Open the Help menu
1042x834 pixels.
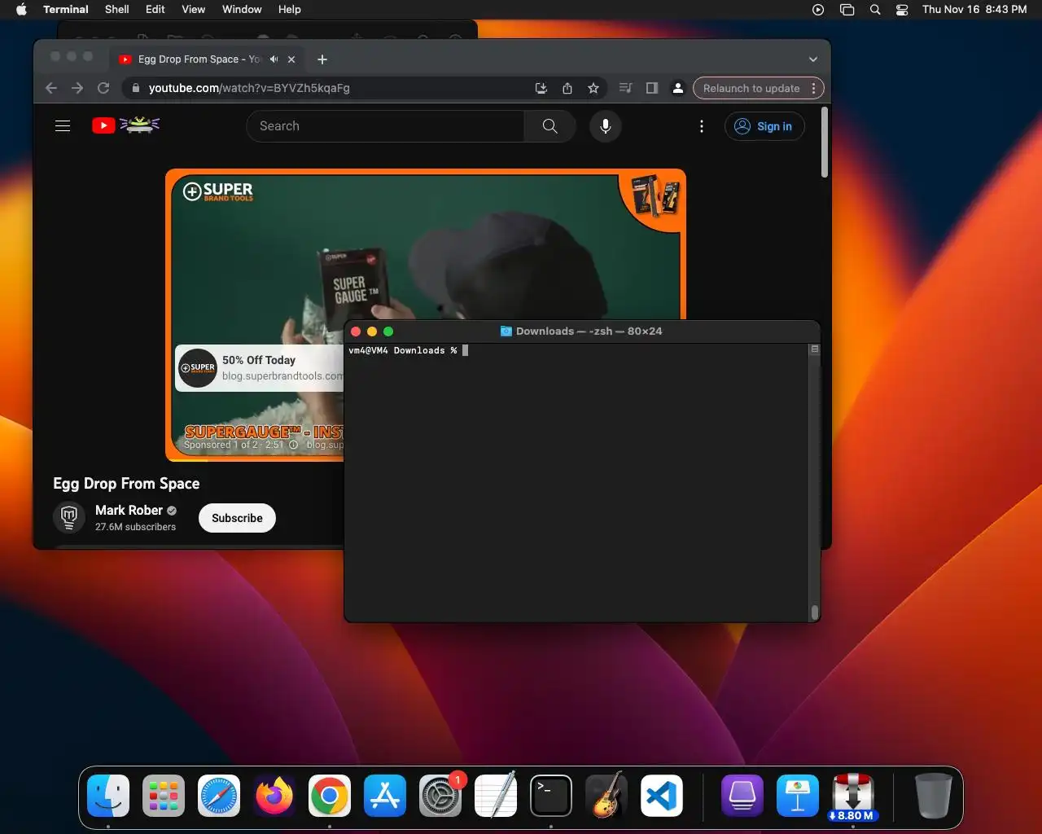point(290,10)
